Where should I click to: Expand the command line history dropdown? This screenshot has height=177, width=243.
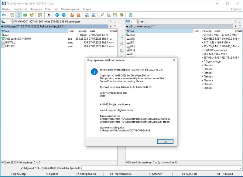point(240,168)
